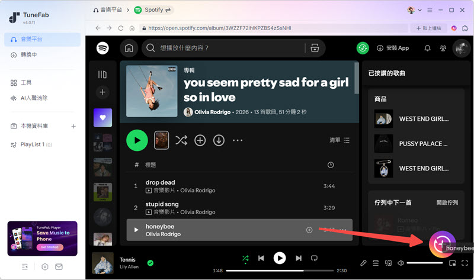This screenshot has height=280, width=474.
Task: Click the playlist icon in the sidebar footer
Action: pyautogui.click(x=25, y=267)
